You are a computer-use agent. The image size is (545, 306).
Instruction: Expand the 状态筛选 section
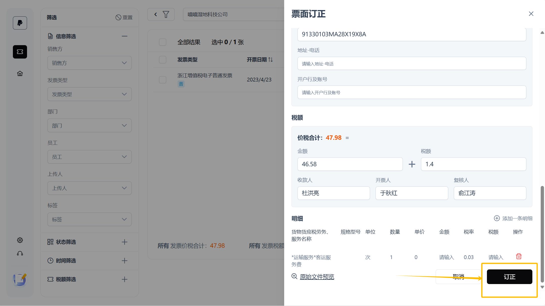pos(125,242)
